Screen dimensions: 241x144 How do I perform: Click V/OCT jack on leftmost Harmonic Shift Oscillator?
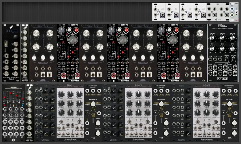coord(36,75)
